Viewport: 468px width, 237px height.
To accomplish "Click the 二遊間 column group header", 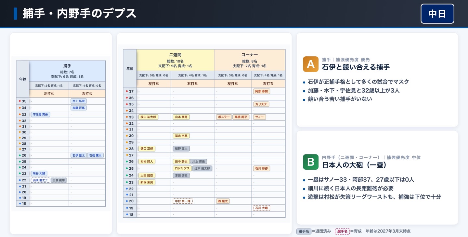I will 175,60.
